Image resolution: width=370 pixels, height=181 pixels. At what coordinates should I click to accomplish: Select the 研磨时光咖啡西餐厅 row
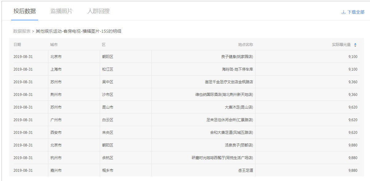tap(222, 158)
